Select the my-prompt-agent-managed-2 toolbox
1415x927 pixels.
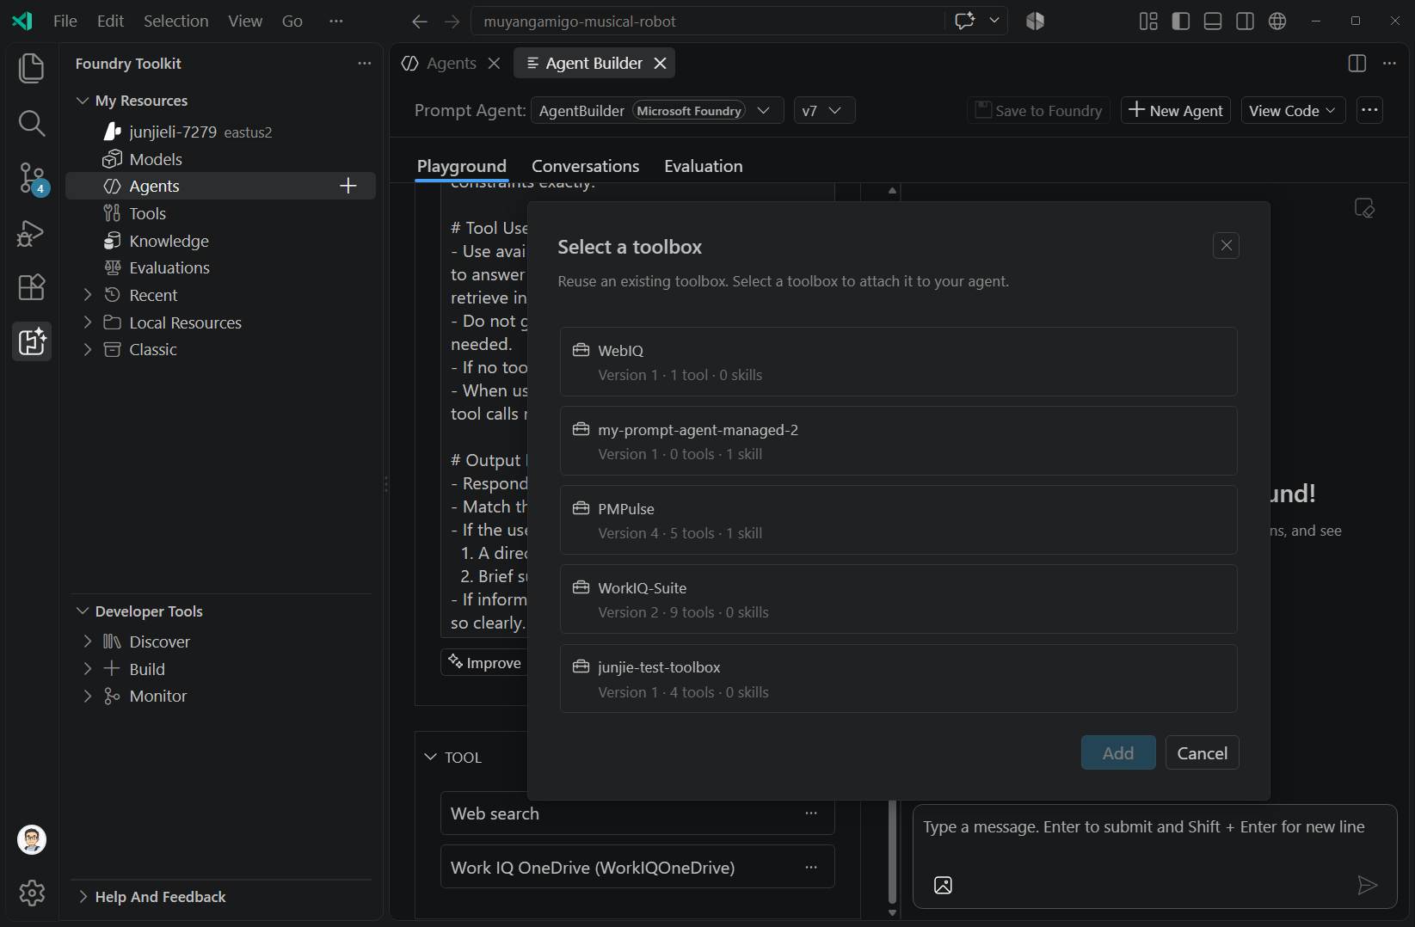(898, 440)
